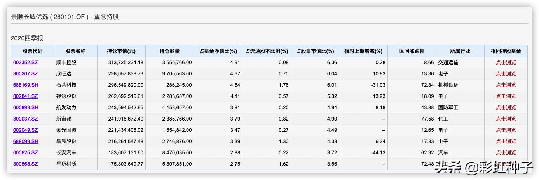Select the 持仓市值(元) column header
539x180 pixels.
tap(121, 51)
